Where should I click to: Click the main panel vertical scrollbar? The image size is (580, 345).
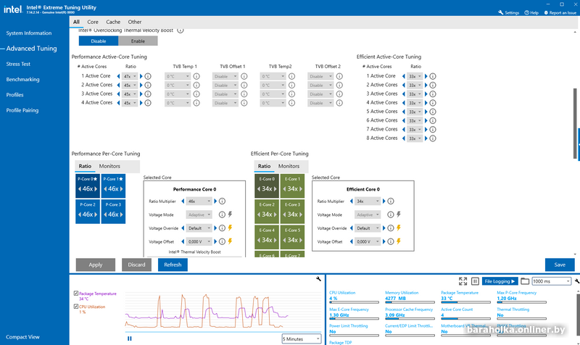coord(575,124)
